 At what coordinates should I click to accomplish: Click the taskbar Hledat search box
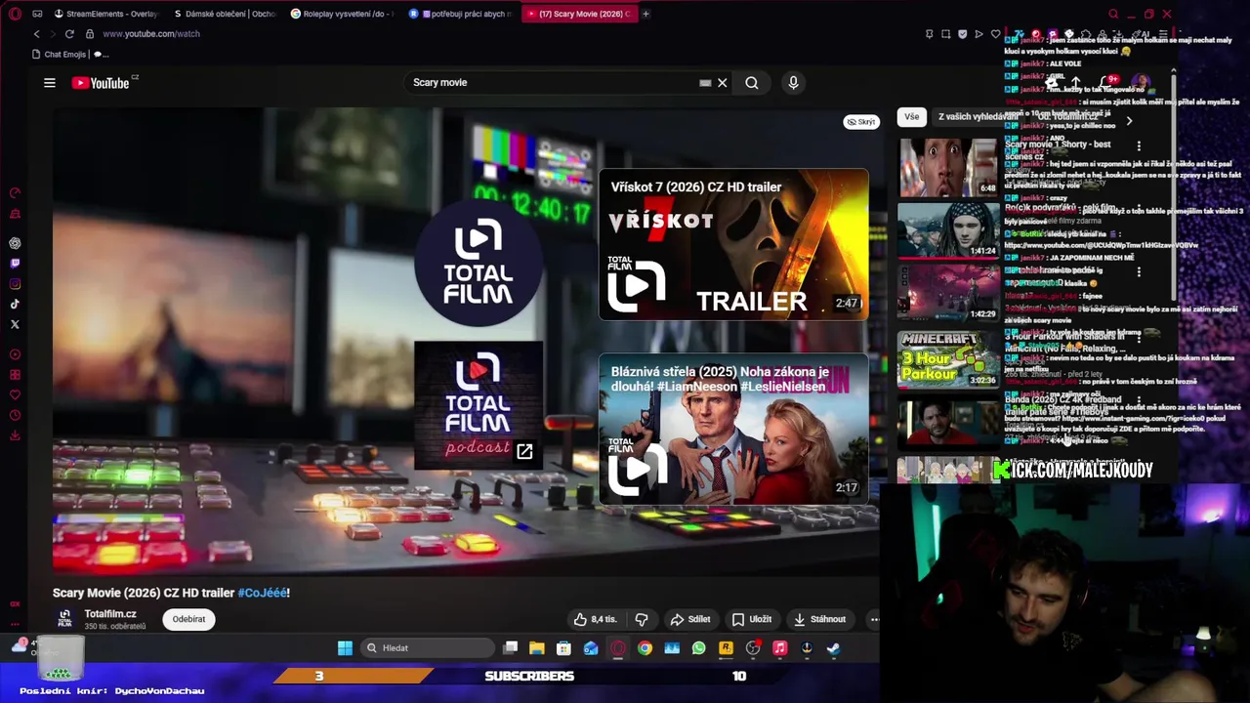[427, 648]
